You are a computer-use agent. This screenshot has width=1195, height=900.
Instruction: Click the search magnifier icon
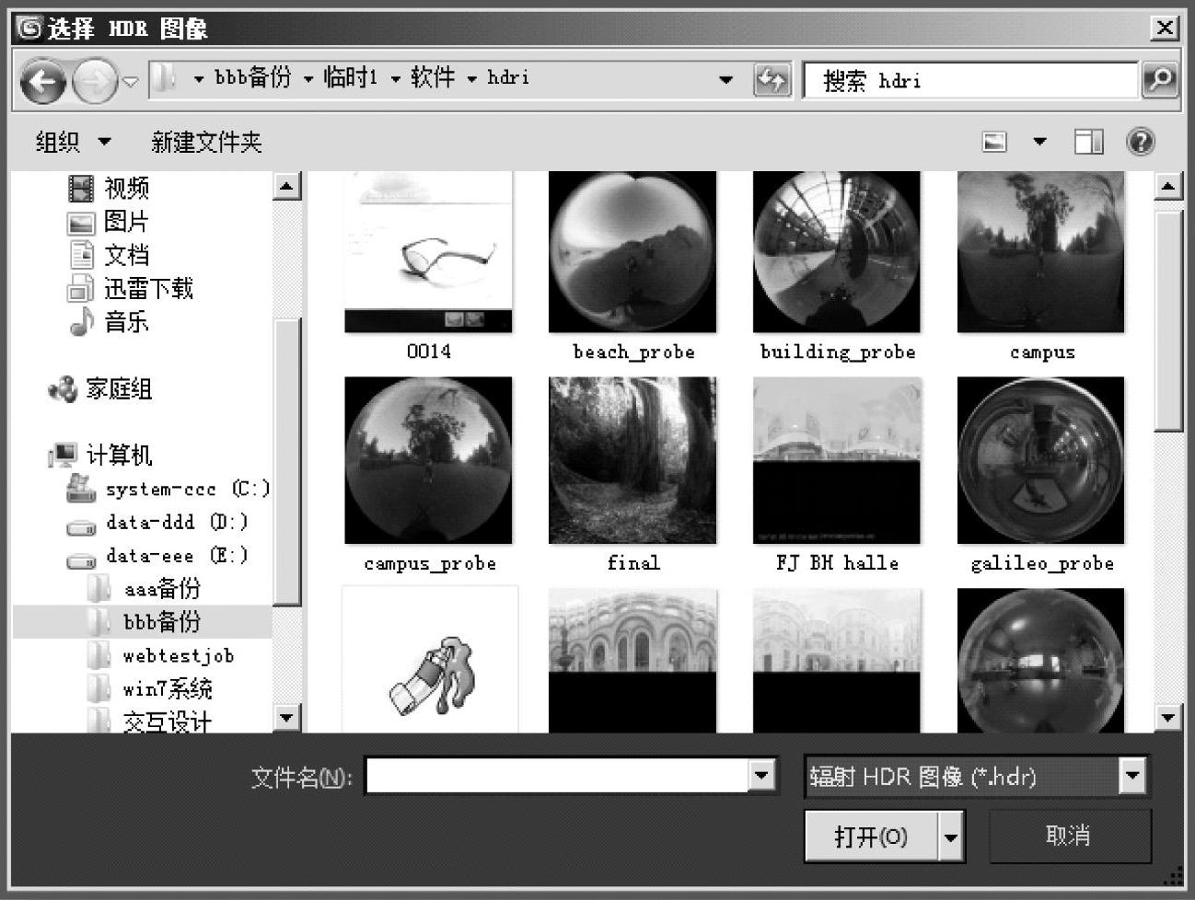pos(1159,80)
